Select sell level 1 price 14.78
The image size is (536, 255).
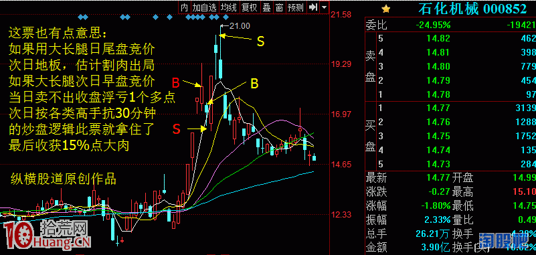tap(438, 94)
